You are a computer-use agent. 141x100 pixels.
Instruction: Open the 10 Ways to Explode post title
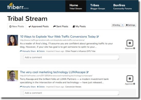point(58,37)
